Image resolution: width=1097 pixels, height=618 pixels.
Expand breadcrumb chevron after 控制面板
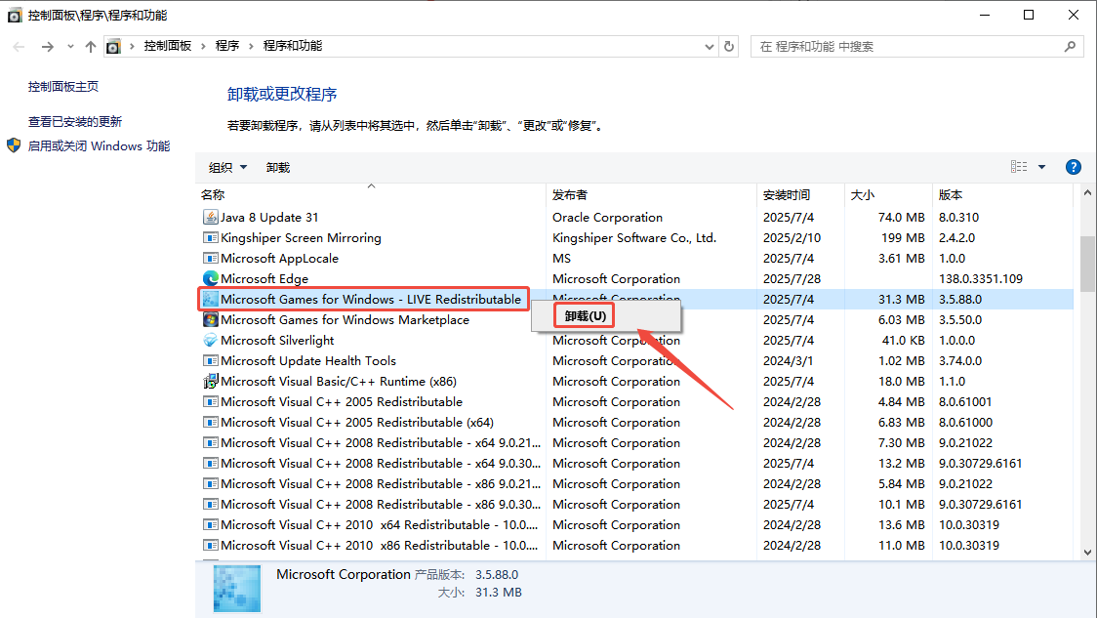tap(204, 46)
